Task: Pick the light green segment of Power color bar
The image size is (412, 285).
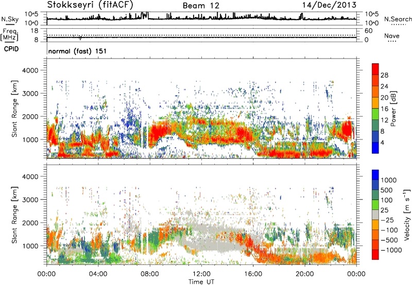Action: click(375, 114)
